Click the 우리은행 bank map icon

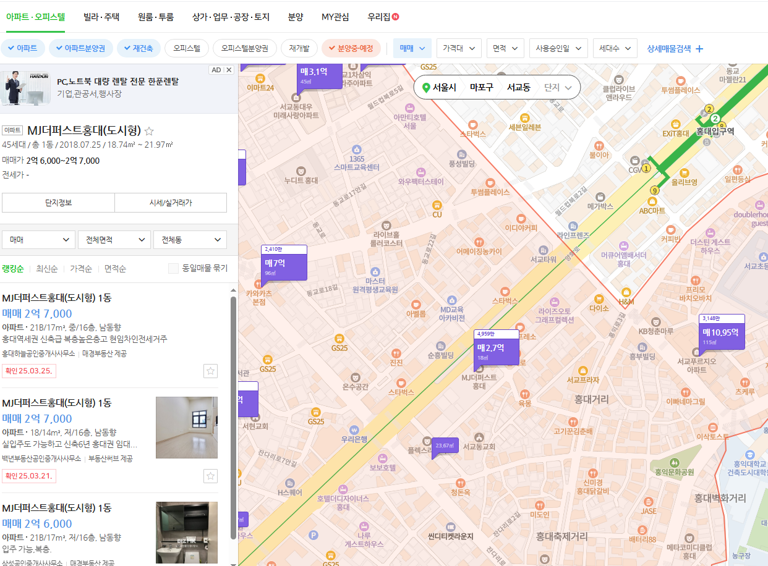[x=354, y=429]
